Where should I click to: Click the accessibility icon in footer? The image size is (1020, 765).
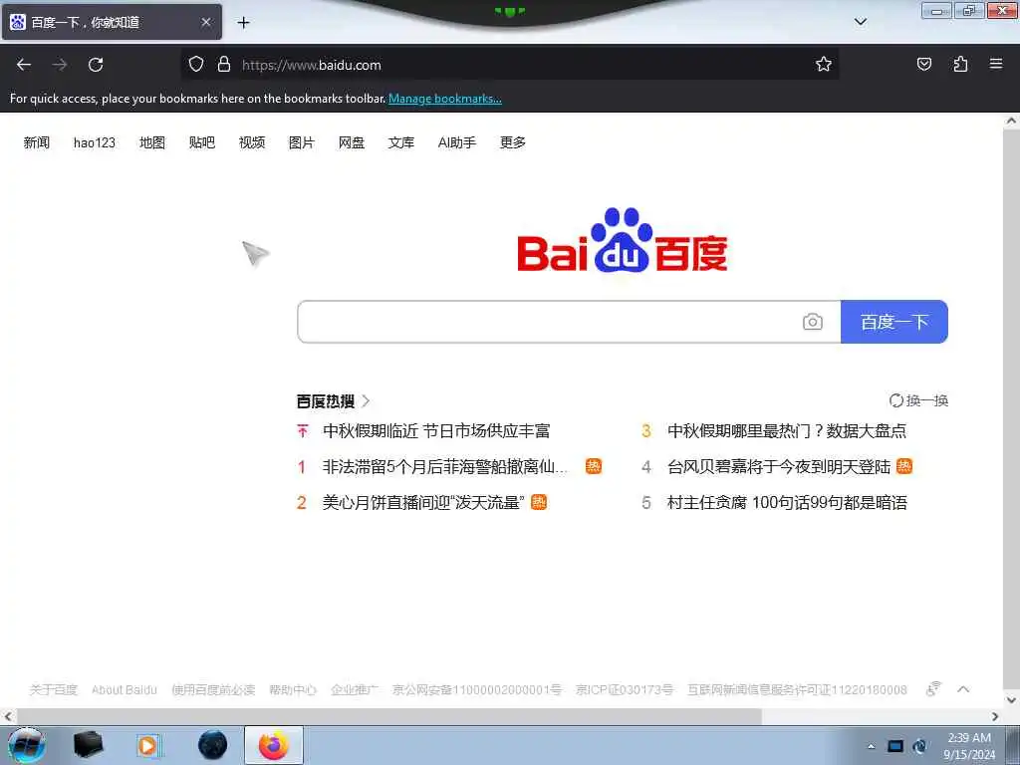933,688
